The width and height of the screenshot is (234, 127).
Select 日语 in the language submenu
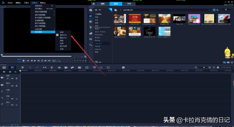click(x=62, y=49)
